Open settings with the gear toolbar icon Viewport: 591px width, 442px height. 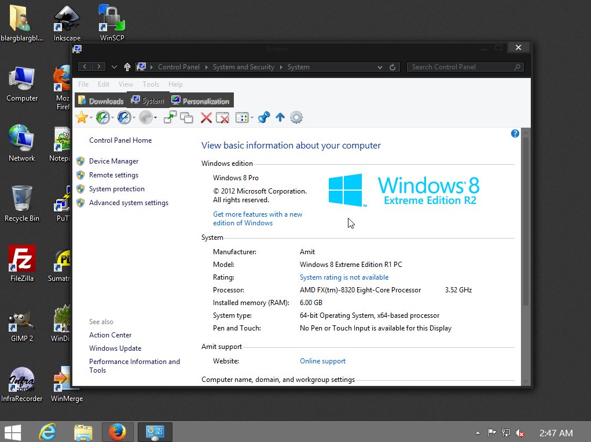tap(296, 117)
